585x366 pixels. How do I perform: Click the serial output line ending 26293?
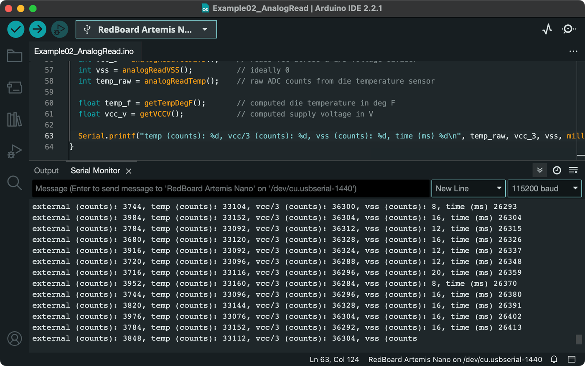click(275, 207)
